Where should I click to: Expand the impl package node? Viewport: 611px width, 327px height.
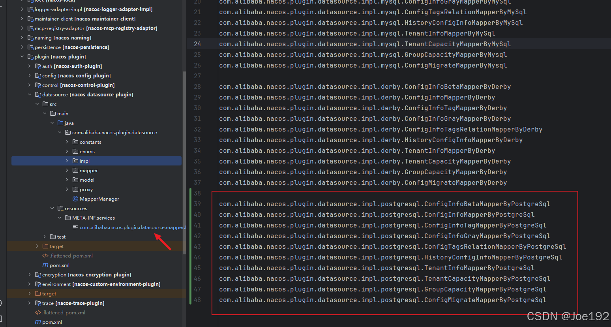[67, 161]
